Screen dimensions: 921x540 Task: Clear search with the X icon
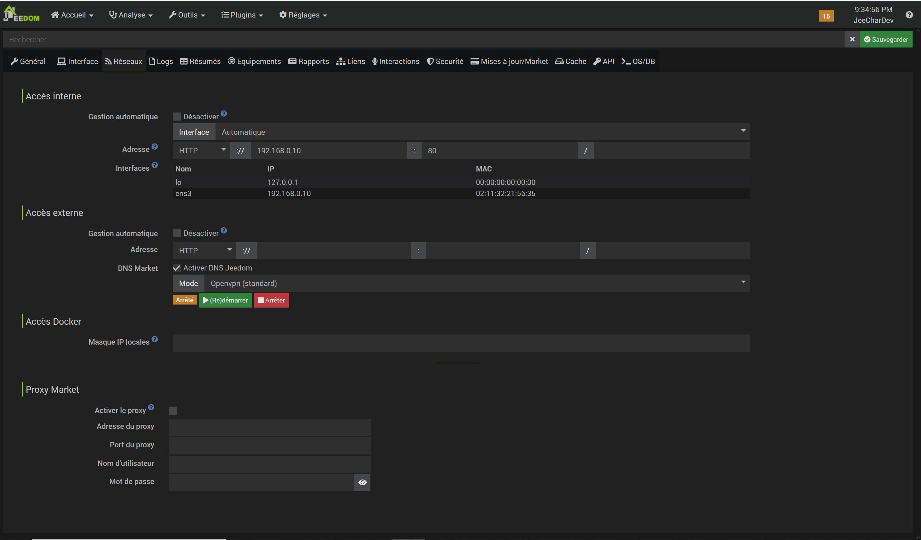point(852,39)
